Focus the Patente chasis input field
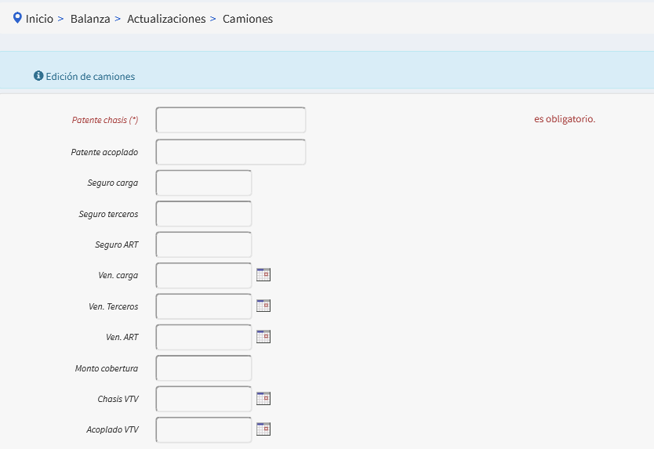Viewport: 654px width, 449px height. pos(231,120)
